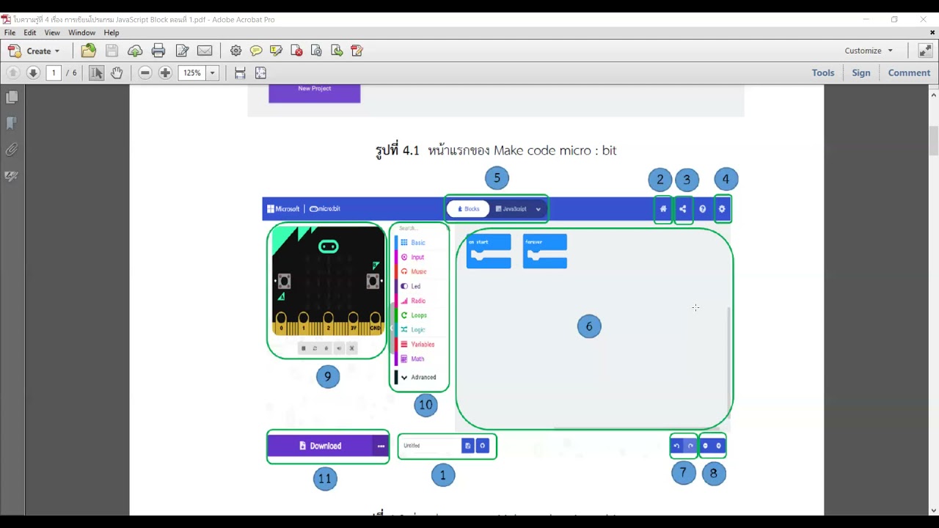Screen dimensions: 939x528
Task: Click the Save file floppy icon
Action: pos(112,51)
